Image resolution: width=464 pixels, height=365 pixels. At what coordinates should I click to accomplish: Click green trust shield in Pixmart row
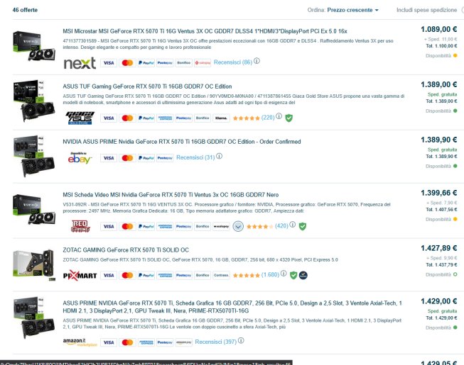(x=293, y=275)
